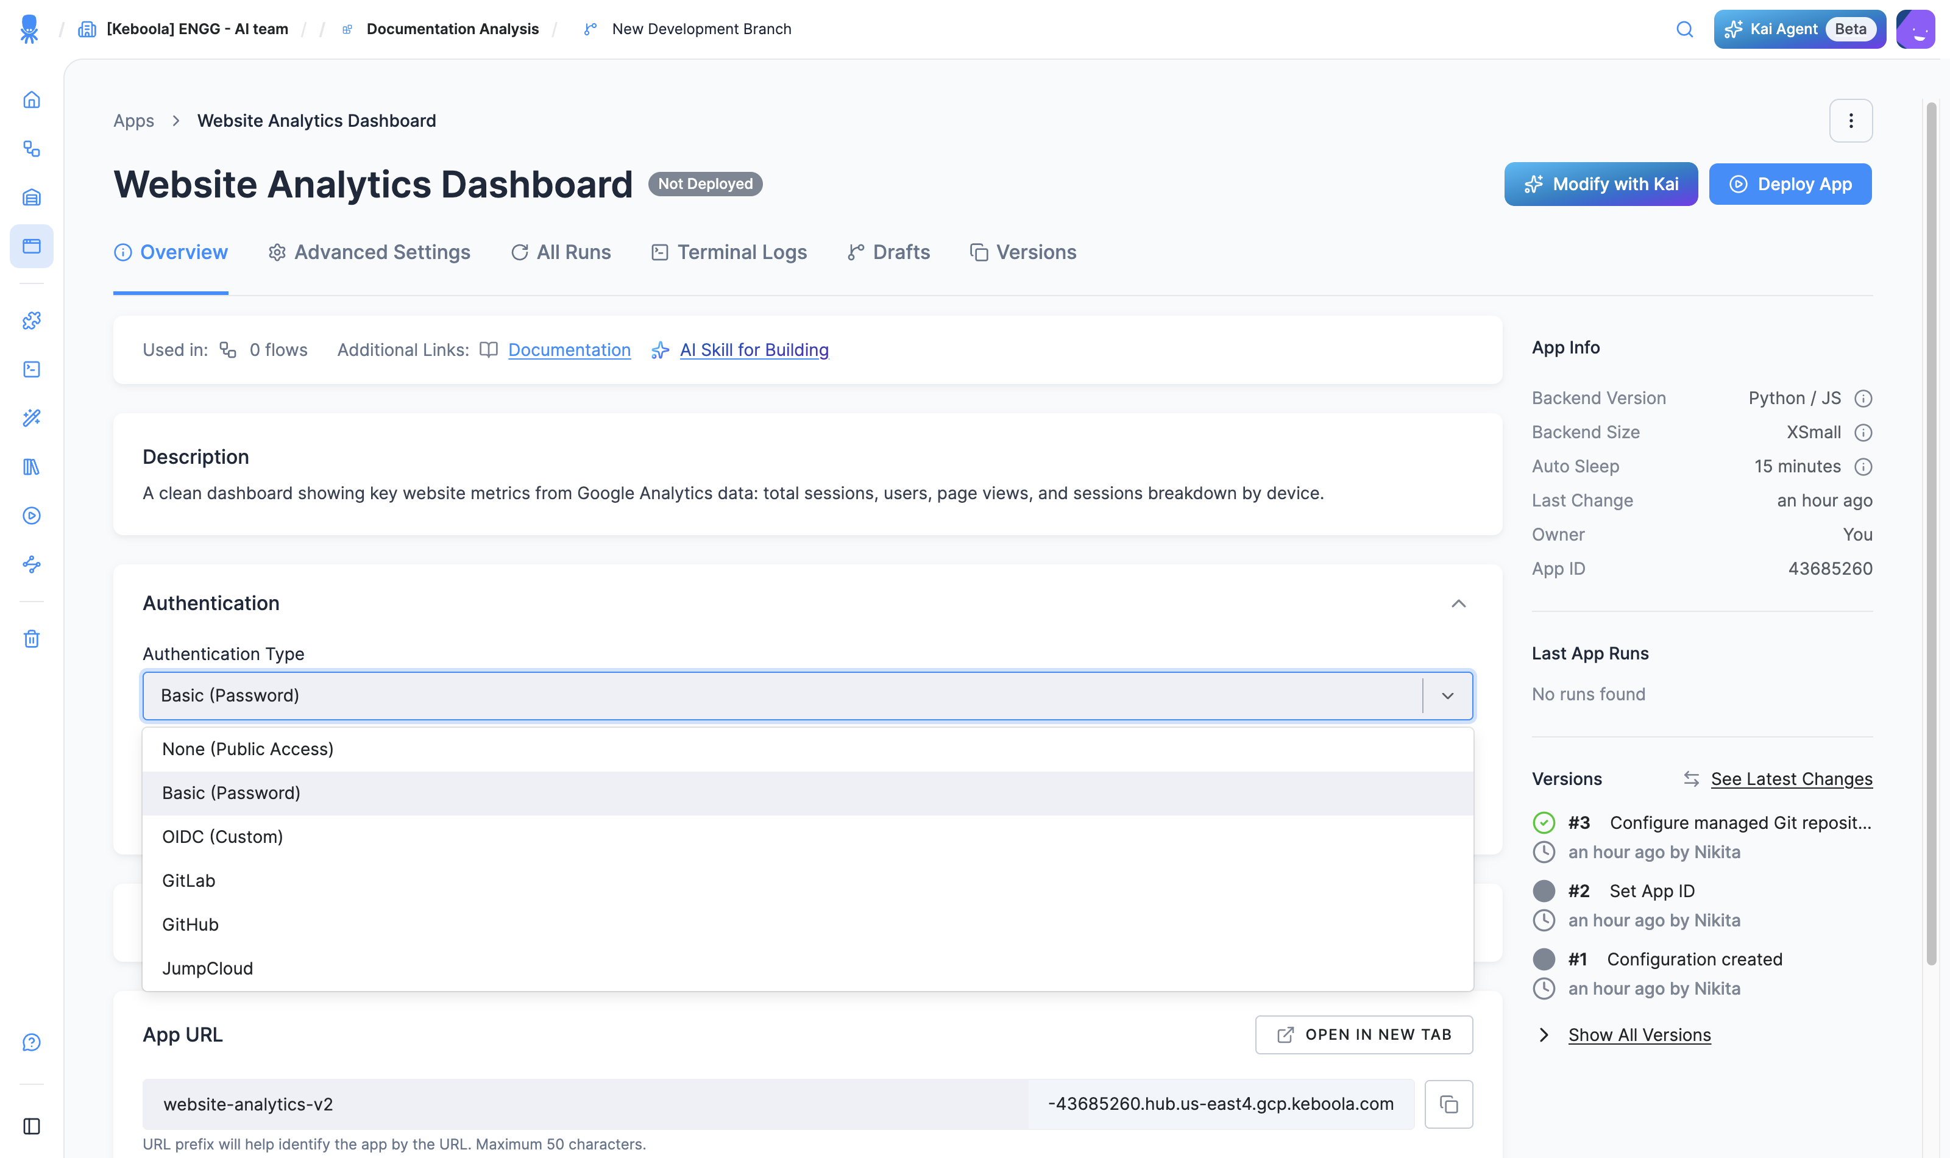Copy the App URL to clipboard

(1448, 1104)
